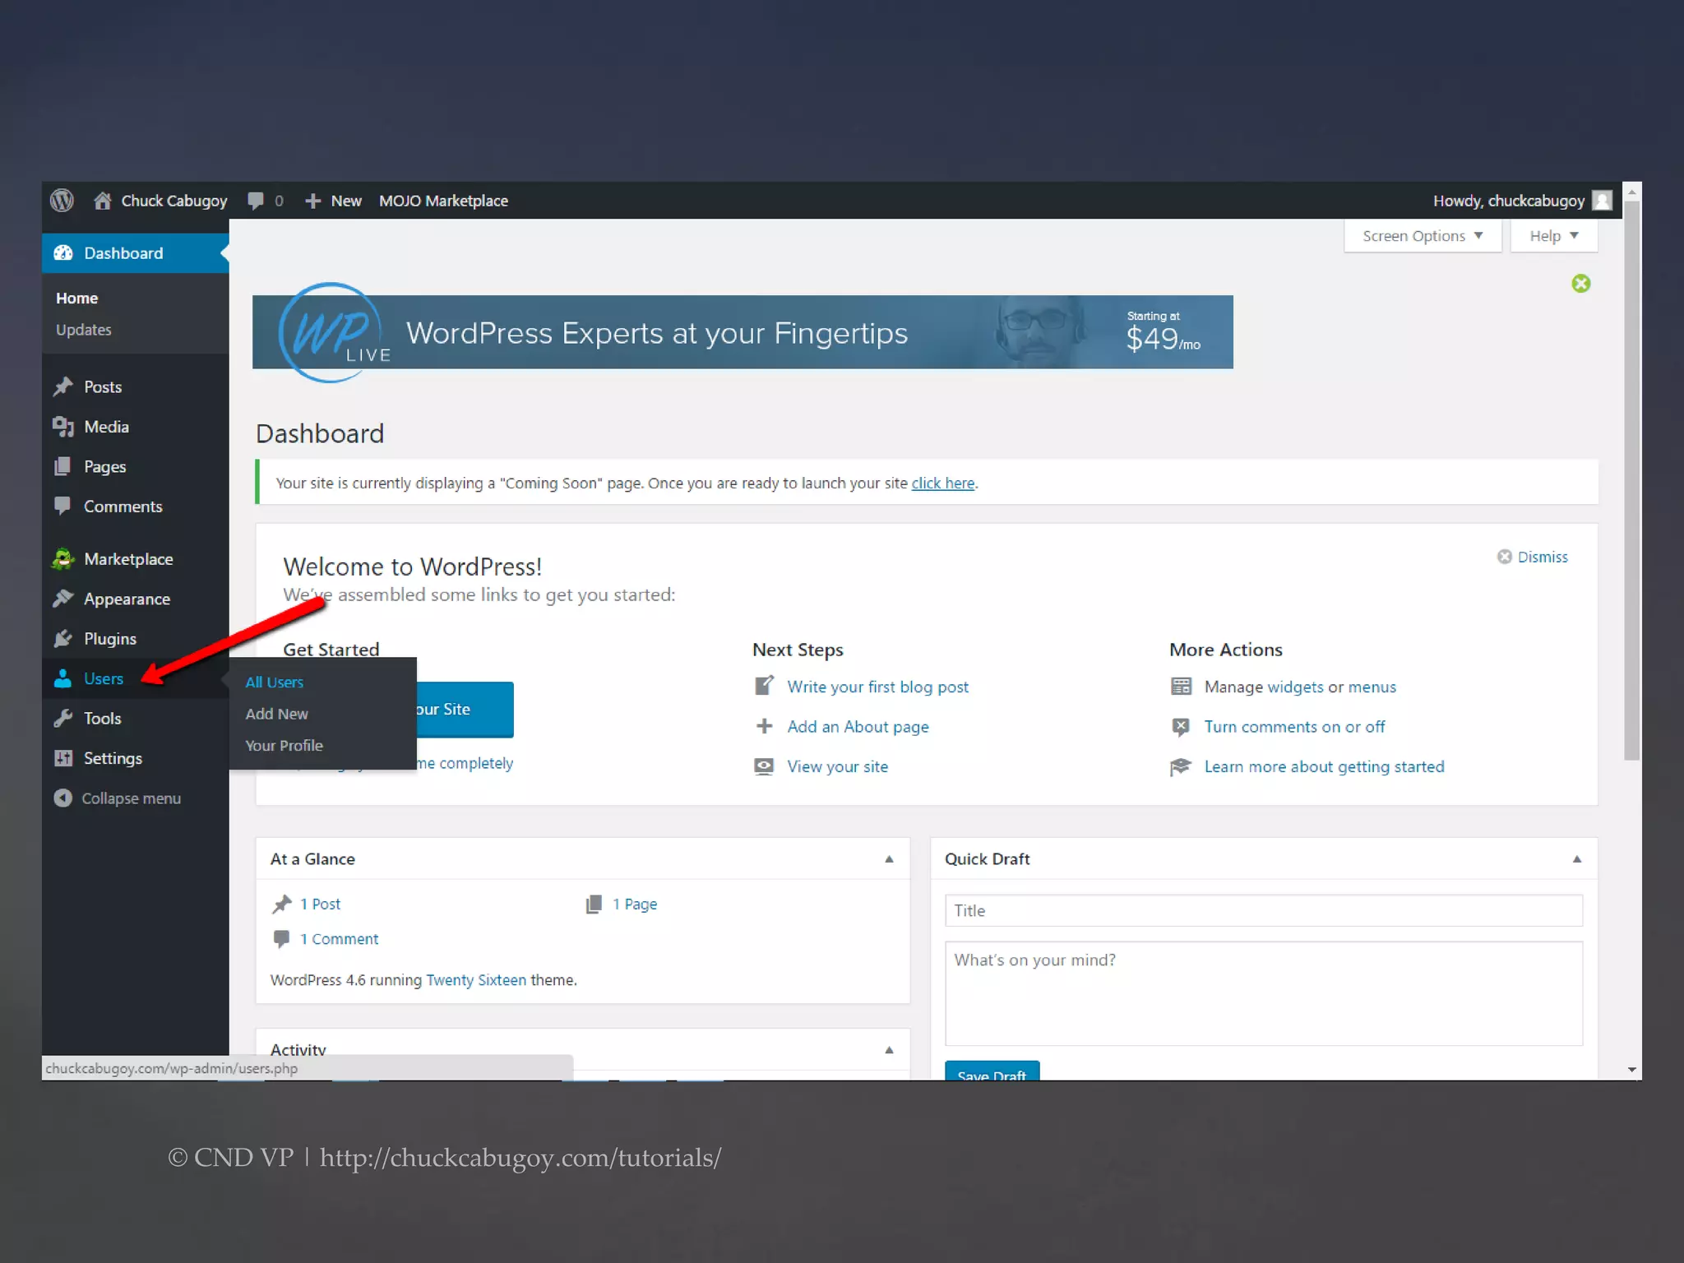1684x1263 pixels.
Task: Click the Dismiss X icon in welcome panel
Action: [x=1505, y=557]
